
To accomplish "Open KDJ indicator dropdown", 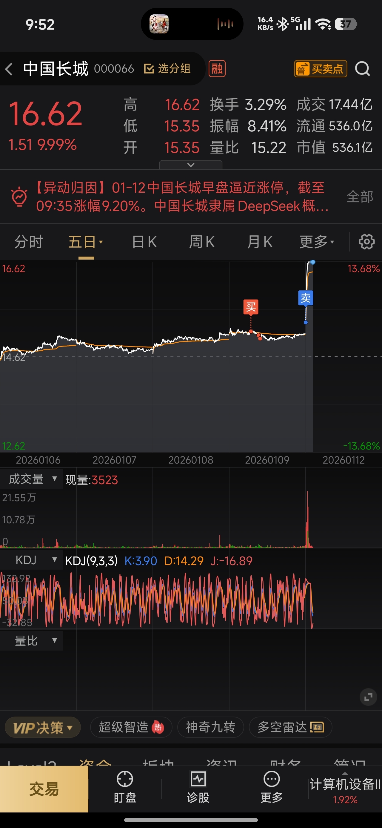I will click(x=32, y=560).
